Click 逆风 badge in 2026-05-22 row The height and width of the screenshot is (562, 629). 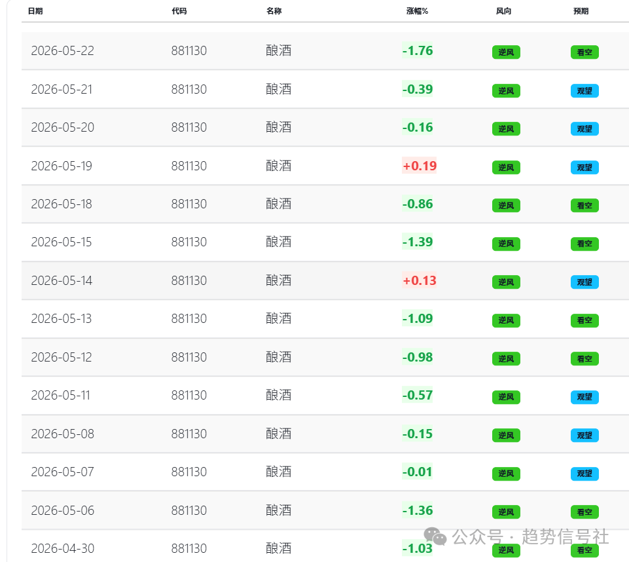[506, 52]
